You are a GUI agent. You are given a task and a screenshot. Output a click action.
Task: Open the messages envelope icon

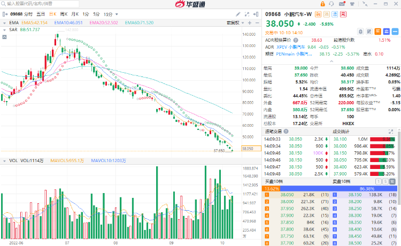[342, 4]
